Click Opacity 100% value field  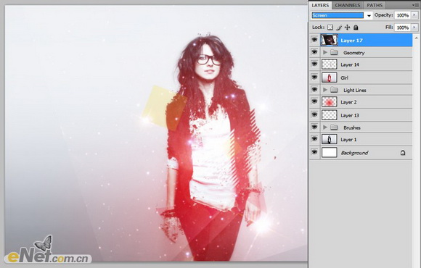[402, 15]
